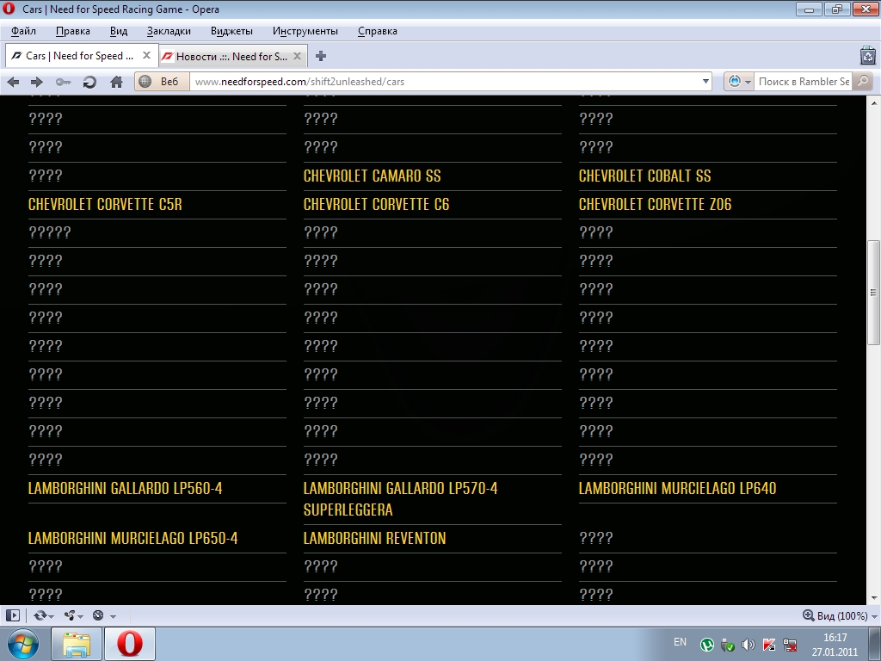Screen dimensions: 881x661
Task: Switch to the Новости Need for Speed tab
Action: [x=231, y=56]
